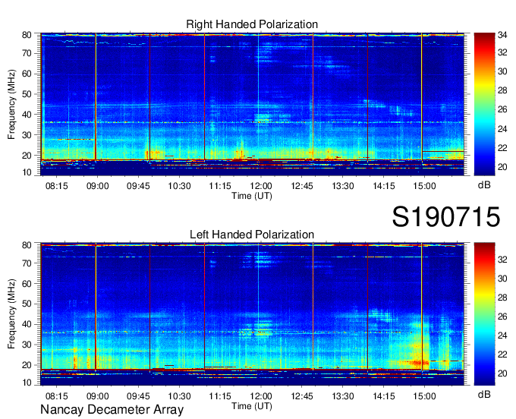This screenshot has height=419, width=516.
Task: Click the Right Handed panel colorbar
Action: coord(484,104)
